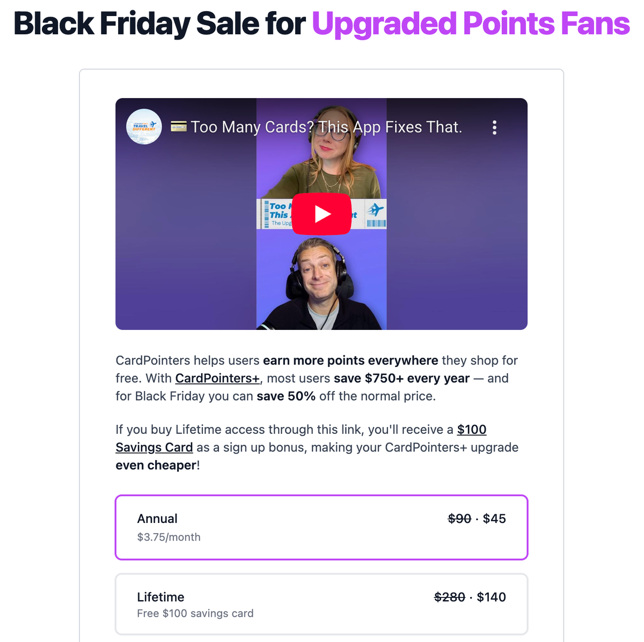Click the play button on the video
The height and width of the screenshot is (642, 644).
[x=321, y=213]
